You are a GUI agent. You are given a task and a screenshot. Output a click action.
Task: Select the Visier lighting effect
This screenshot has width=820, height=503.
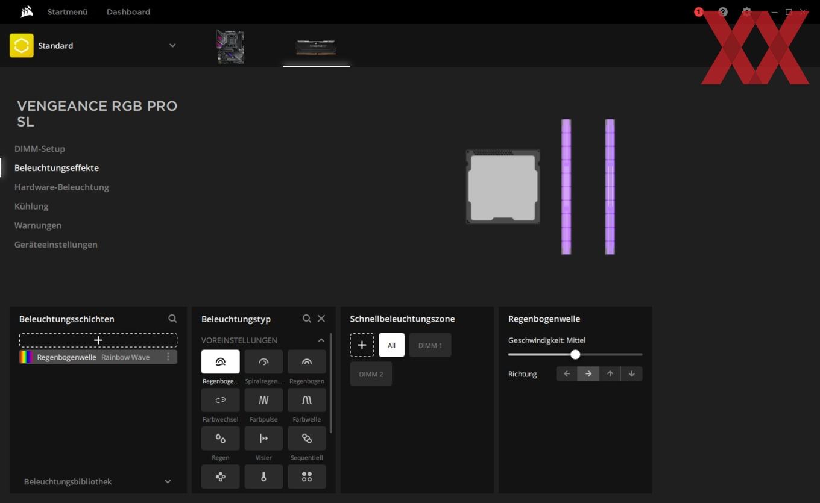click(x=263, y=439)
